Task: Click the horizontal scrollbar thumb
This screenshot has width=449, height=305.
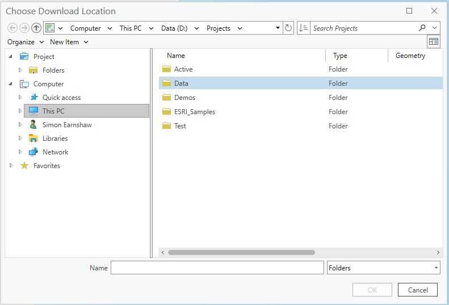Action: 241,253
